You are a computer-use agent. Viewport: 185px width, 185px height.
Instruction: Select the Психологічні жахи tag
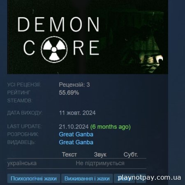pos(34,178)
